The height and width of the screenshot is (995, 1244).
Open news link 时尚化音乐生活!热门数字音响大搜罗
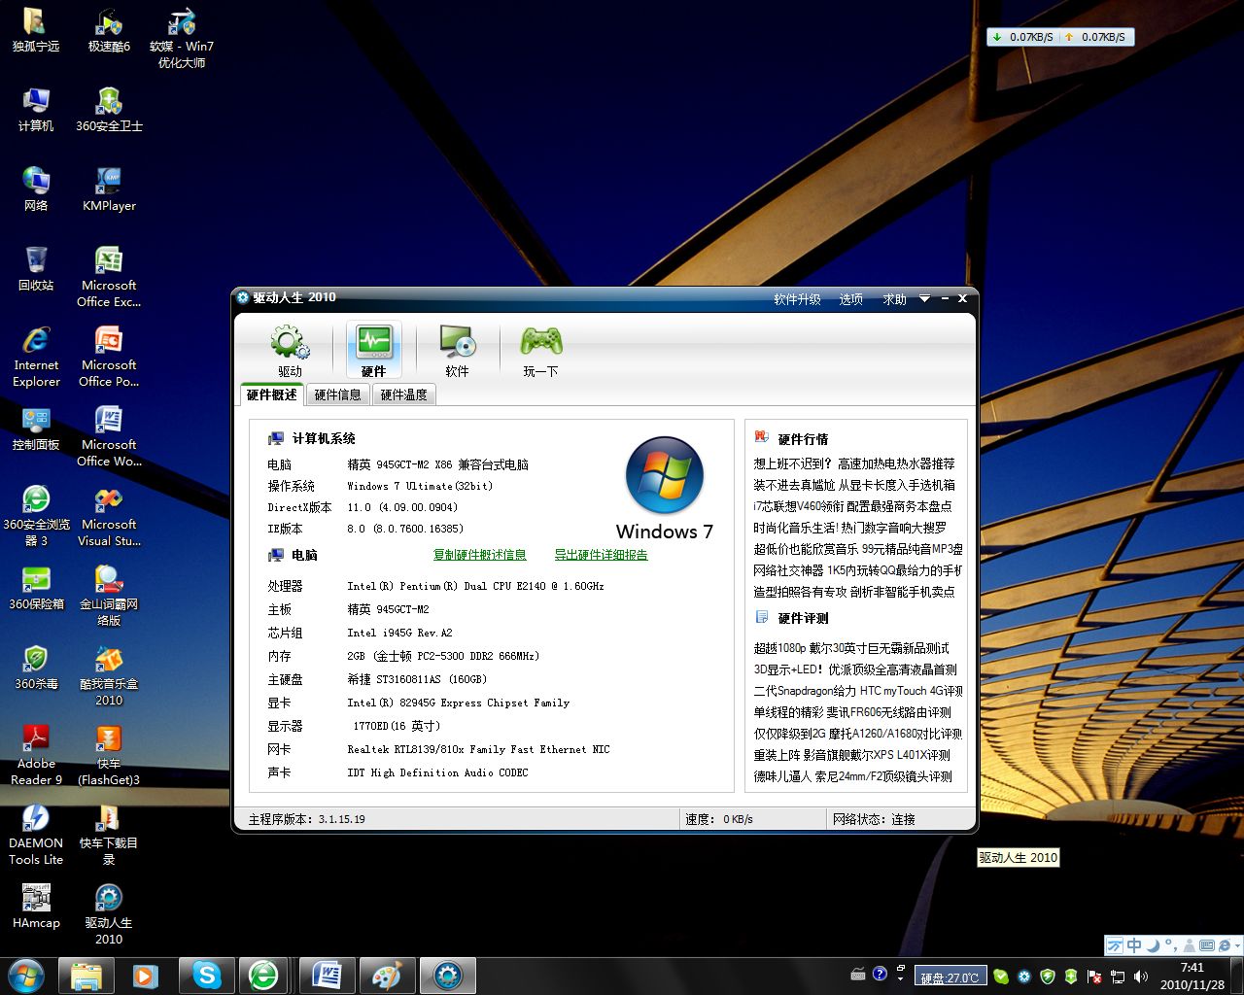(x=849, y=528)
